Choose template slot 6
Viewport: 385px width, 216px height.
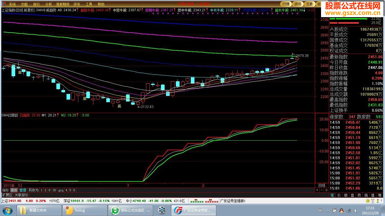(x=74, y=190)
